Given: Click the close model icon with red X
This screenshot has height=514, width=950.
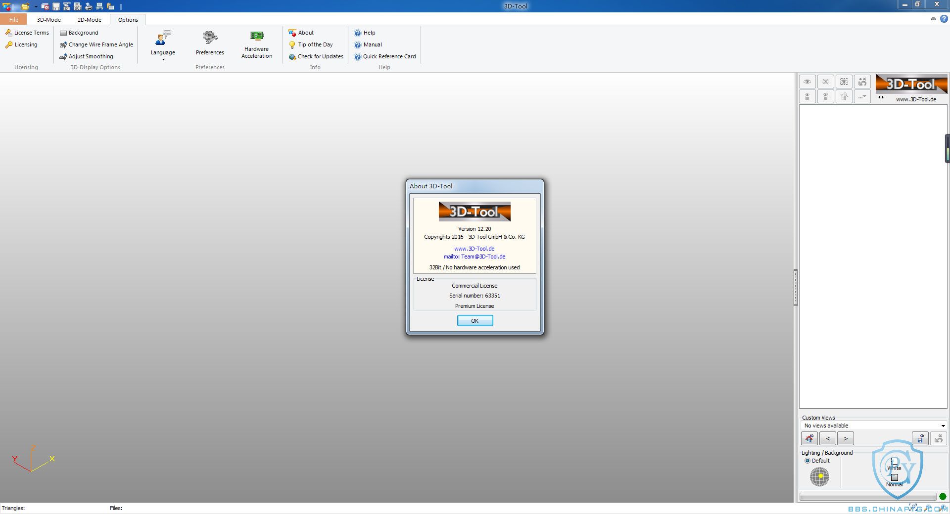Looking at the screenshot, I should point(45,6).
